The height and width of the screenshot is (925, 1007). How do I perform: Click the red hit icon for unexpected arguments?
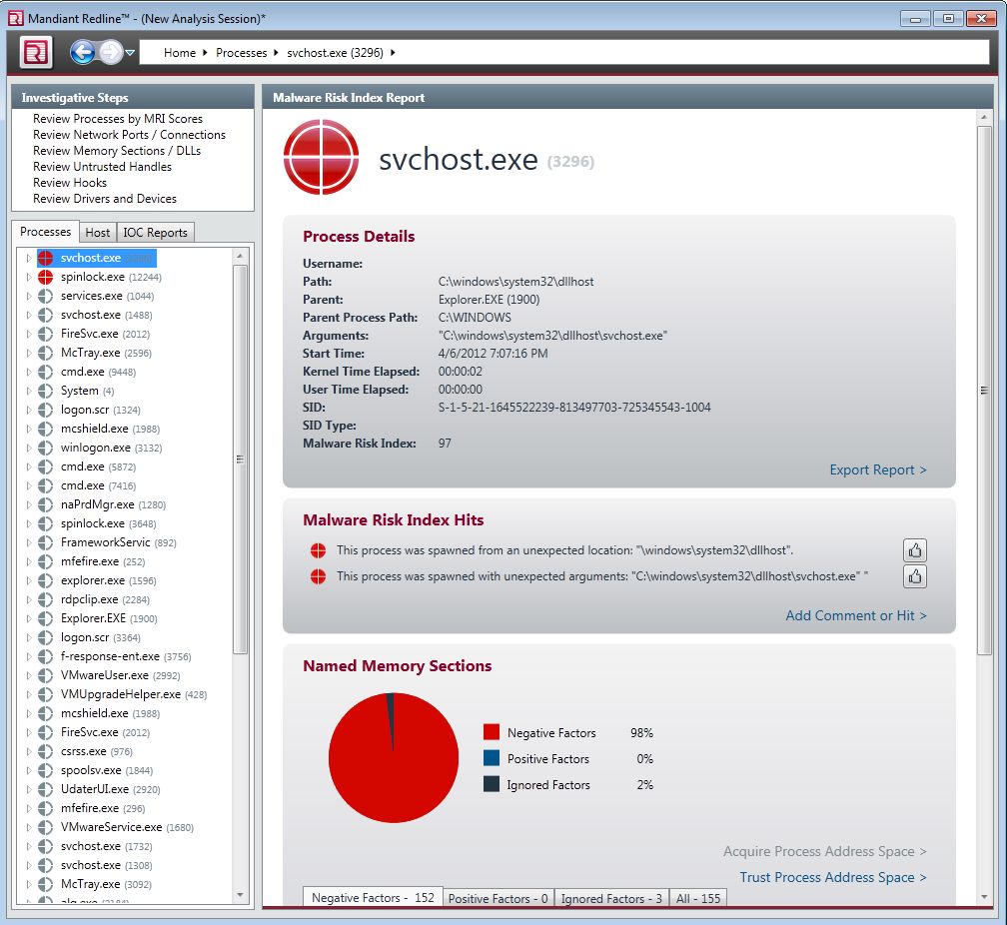(x=318, y=576)
